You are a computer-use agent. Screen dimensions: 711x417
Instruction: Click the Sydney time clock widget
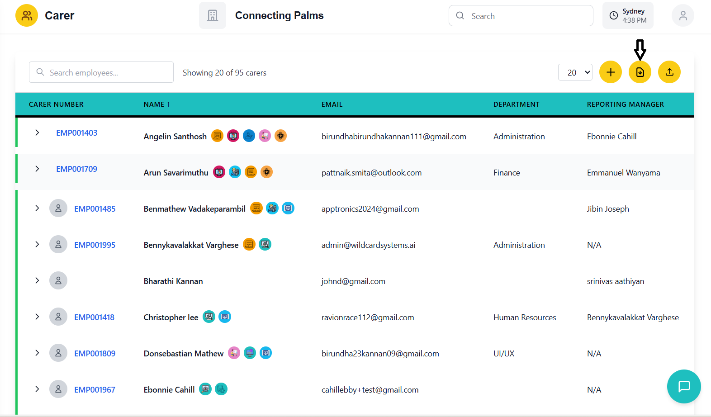627,16
